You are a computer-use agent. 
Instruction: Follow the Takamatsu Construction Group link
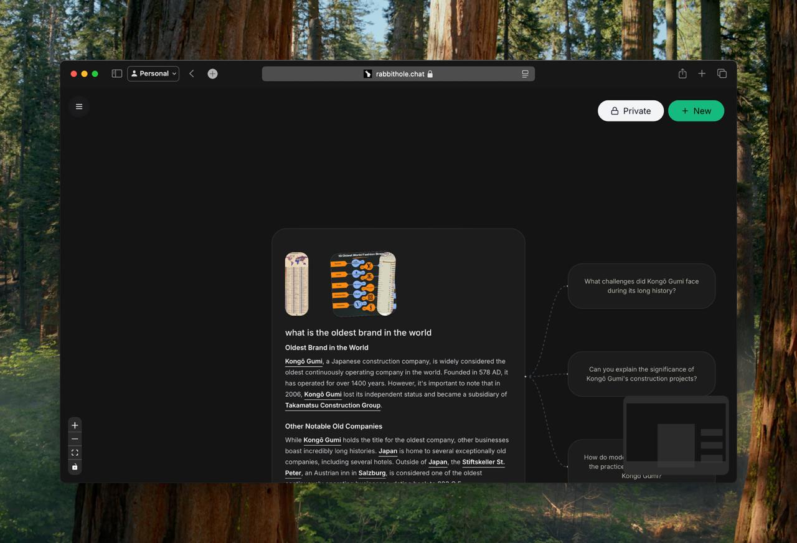[332, 405]
